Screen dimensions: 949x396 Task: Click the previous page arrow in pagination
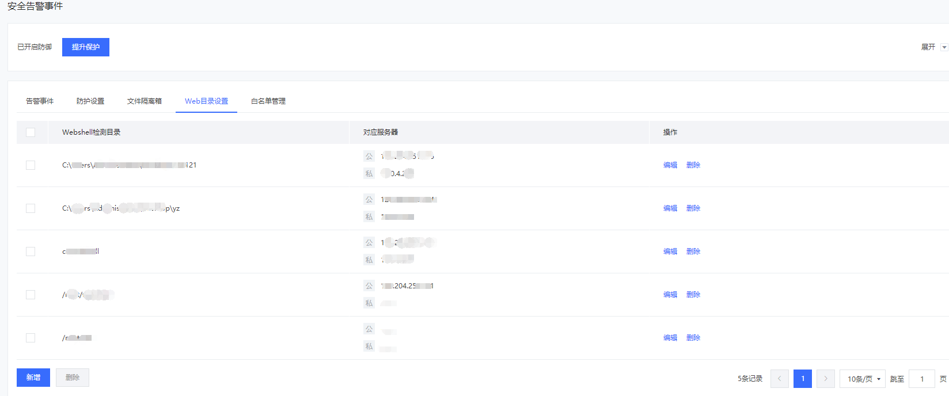click(x=779, y=379)
